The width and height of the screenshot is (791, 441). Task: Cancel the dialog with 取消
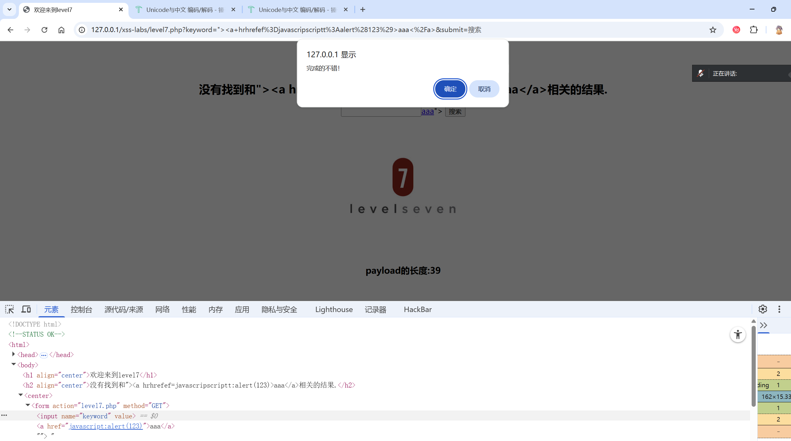[484, 89]
